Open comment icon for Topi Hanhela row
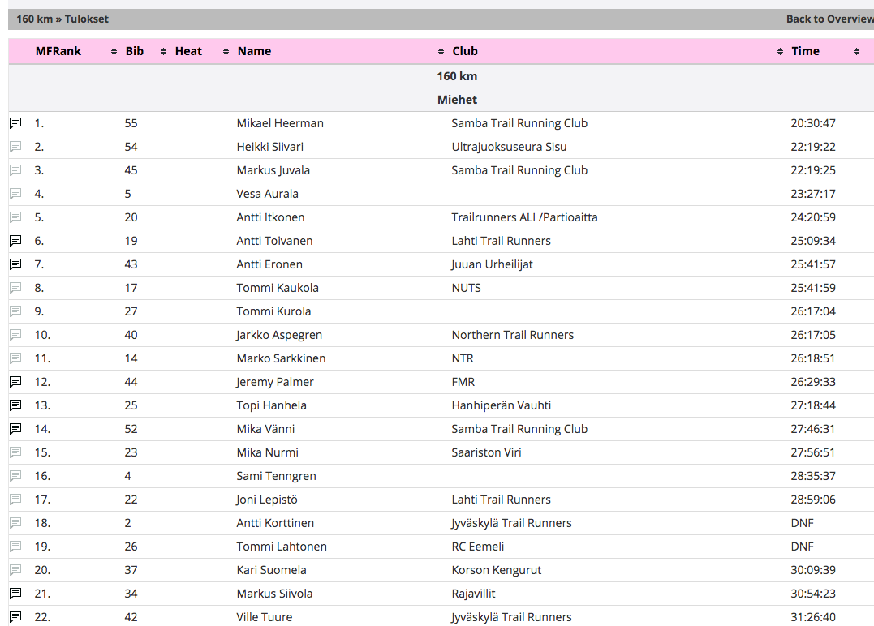 (15, 405)
